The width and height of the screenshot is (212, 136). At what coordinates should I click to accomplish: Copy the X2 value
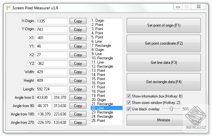(x=78, y=55)
